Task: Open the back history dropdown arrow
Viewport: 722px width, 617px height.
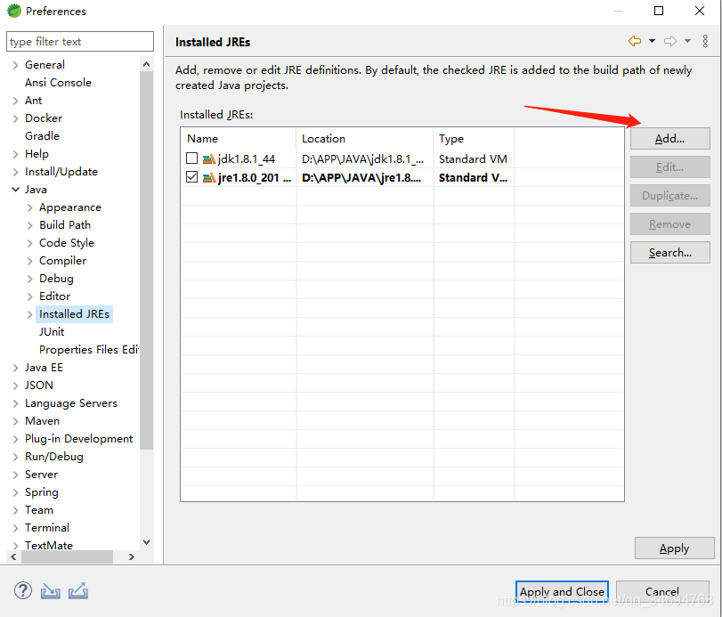Action: pos(652,41)
